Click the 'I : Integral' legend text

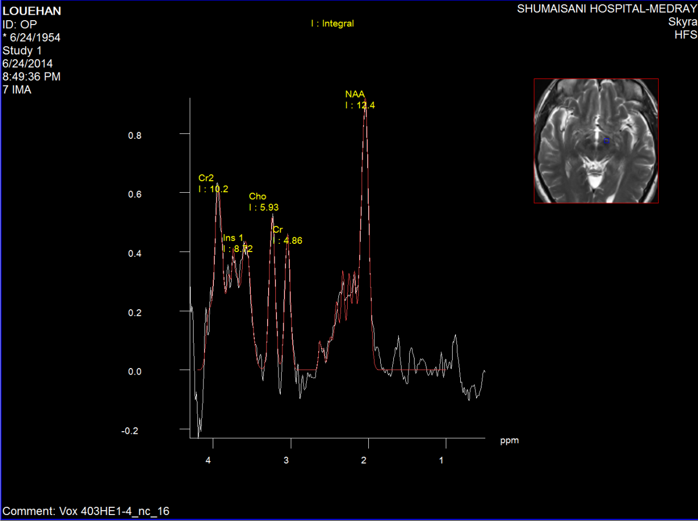332,23
